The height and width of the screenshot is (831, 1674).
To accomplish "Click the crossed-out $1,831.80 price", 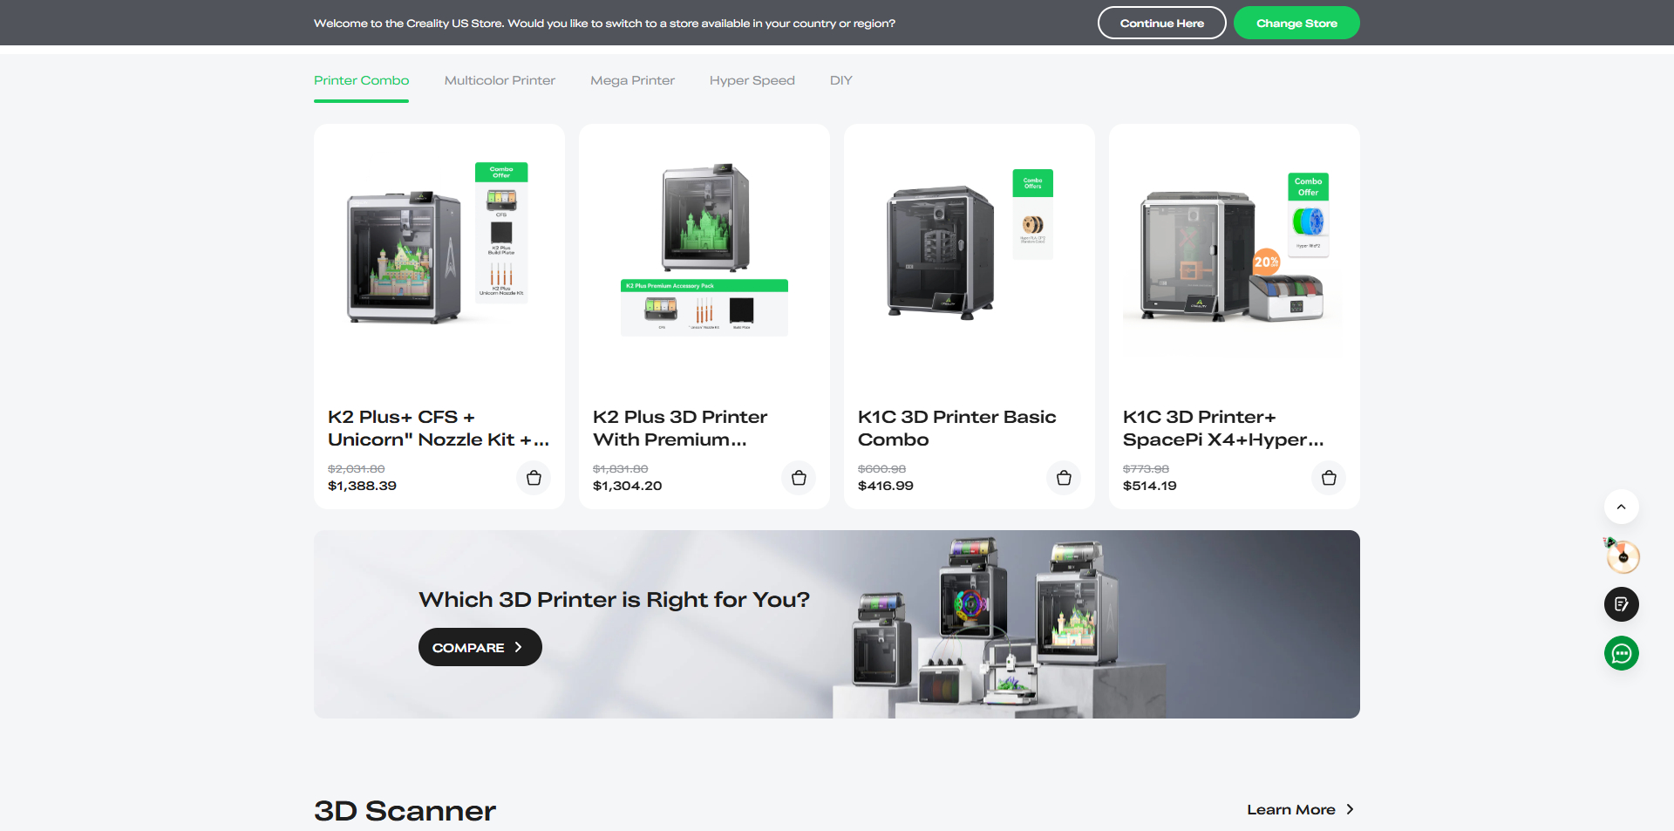I will click(x=621, y=469).
